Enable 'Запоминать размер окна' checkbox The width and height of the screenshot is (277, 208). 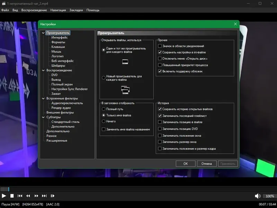(160, 142)
